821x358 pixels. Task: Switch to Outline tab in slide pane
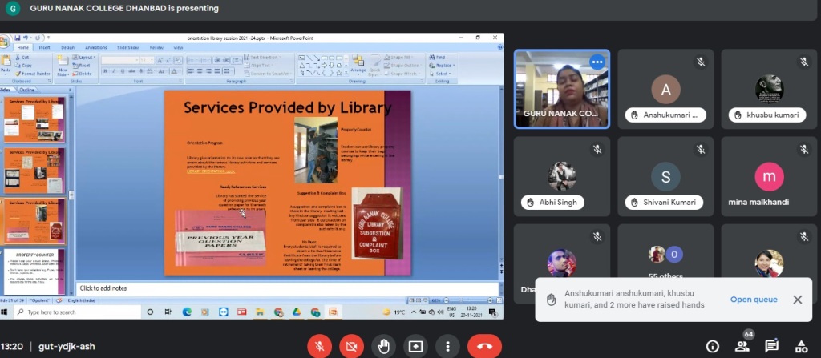[26, 90]
